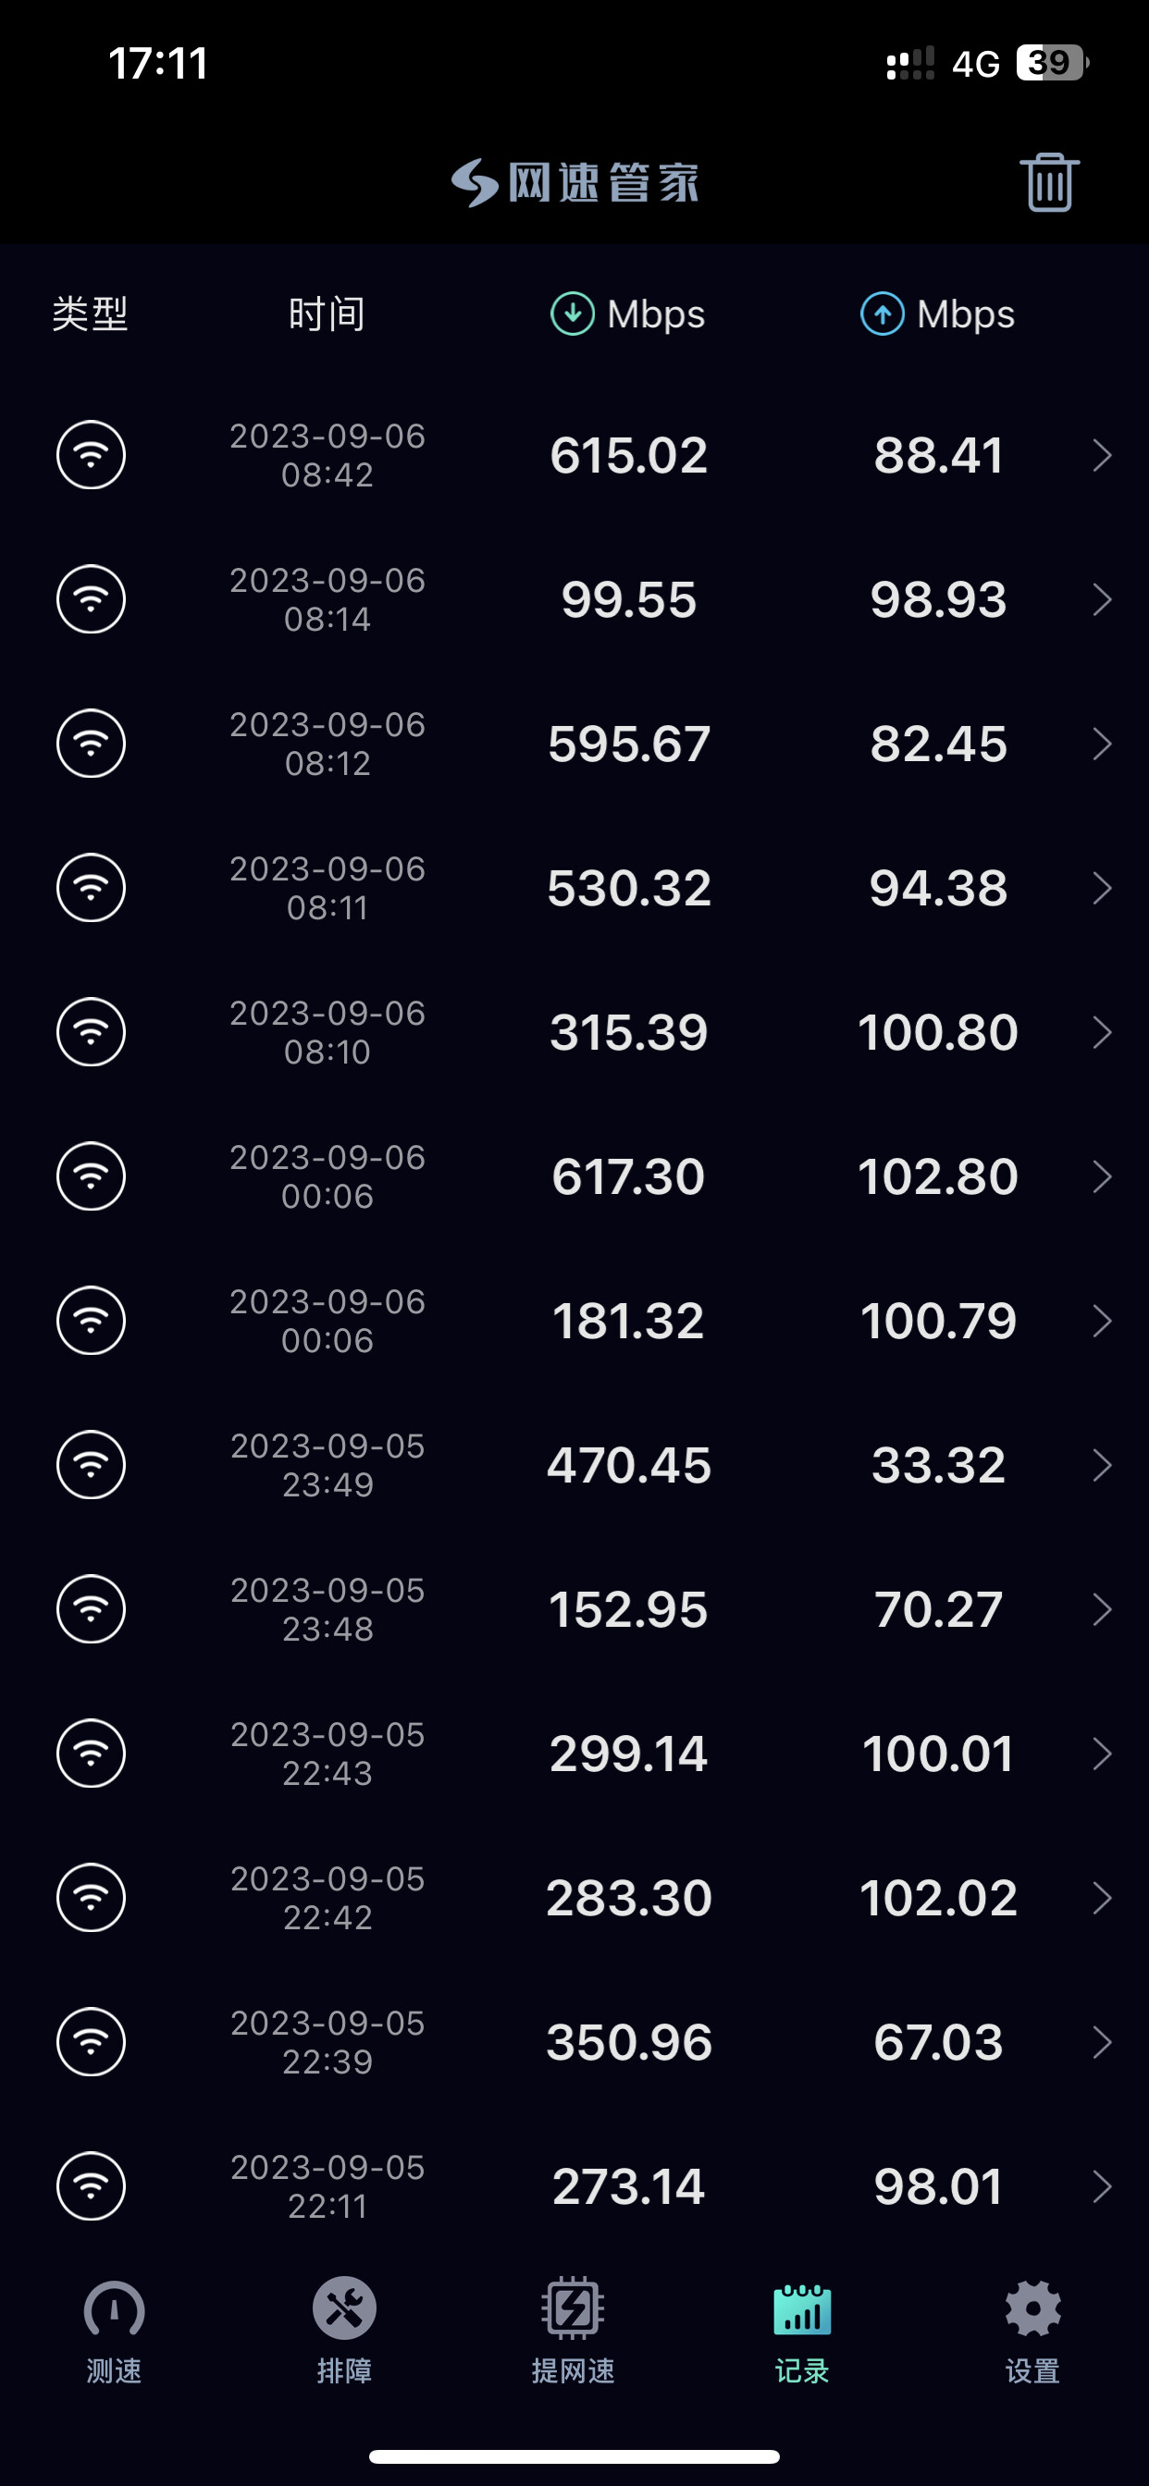Tap the 时间 column header
1149x2486 pixels.
click(x=327, y=314)
